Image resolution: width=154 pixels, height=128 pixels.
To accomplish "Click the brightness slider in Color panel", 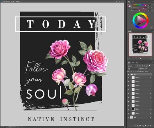I will [139, 10].
